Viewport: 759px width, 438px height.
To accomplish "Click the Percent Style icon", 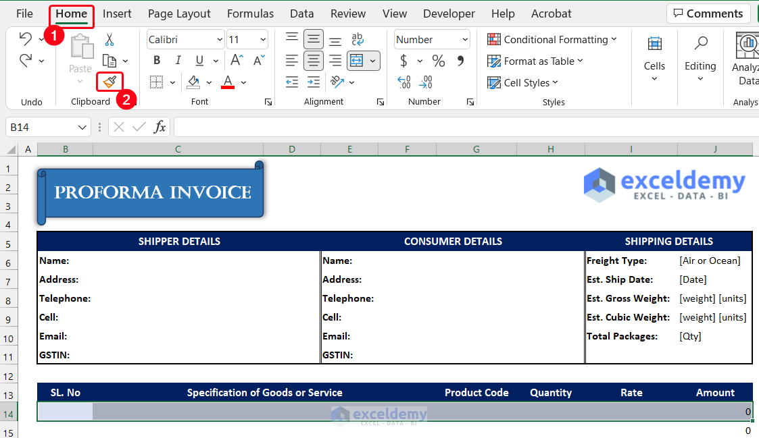I will click(x=439, y=61).
